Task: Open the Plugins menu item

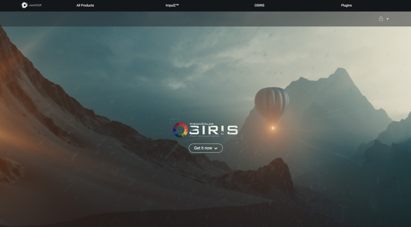Action: tap(346, 5)
